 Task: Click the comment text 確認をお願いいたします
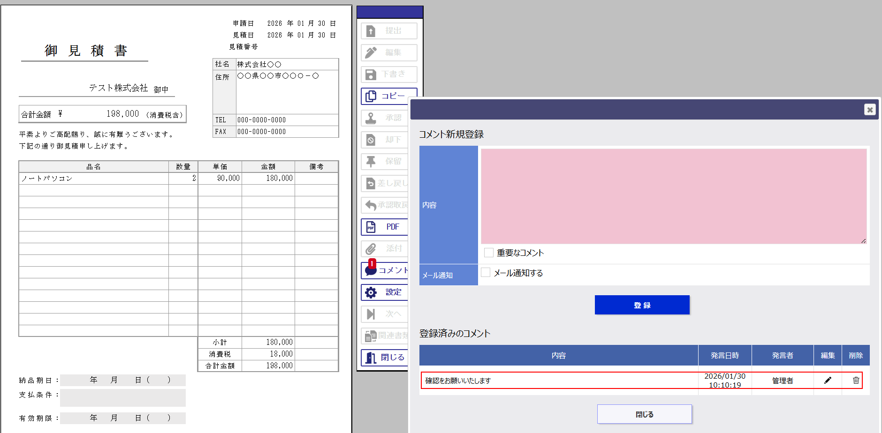coord(458,381)
